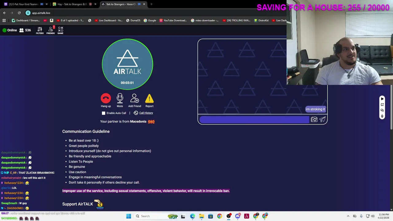
Task: Select the Talk to Strangers Voice Chat tab
Action: click(123, 4)
